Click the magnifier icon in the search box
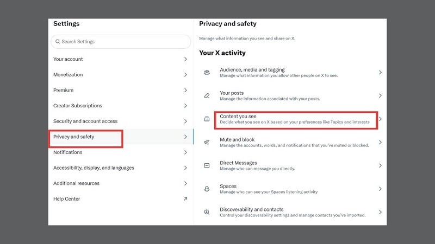435x244 pixels. coord(57,42)
